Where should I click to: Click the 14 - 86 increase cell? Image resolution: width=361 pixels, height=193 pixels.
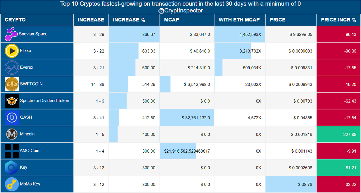click(91, 84)
